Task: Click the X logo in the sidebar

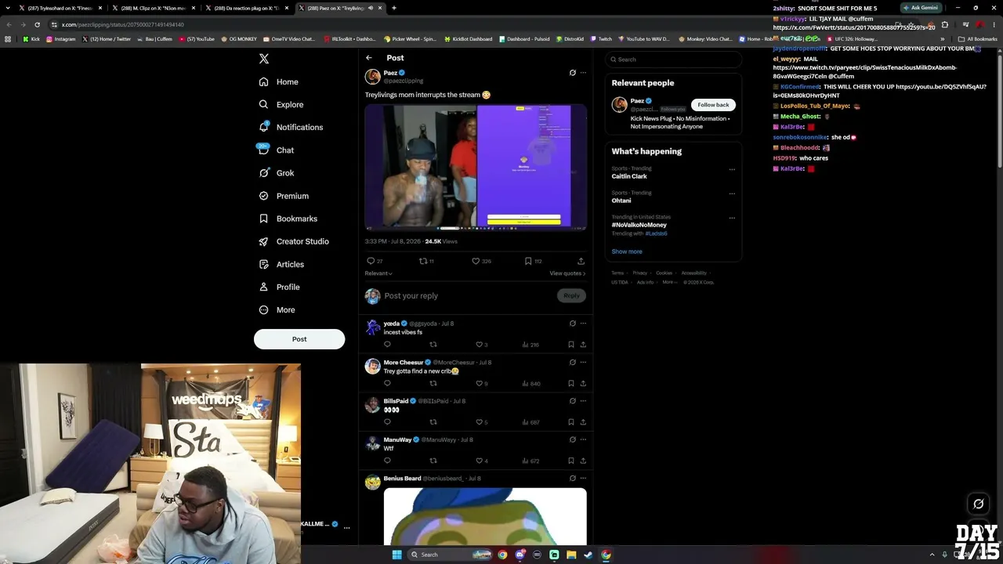Action: pyautogui.click(x=264, y=59)
